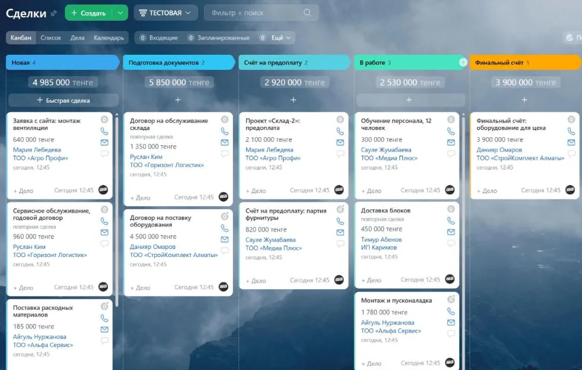Screen dimensions: 582x370
Task: Add a deal in Финальный счёт column
Action: [x=524, y=100]
